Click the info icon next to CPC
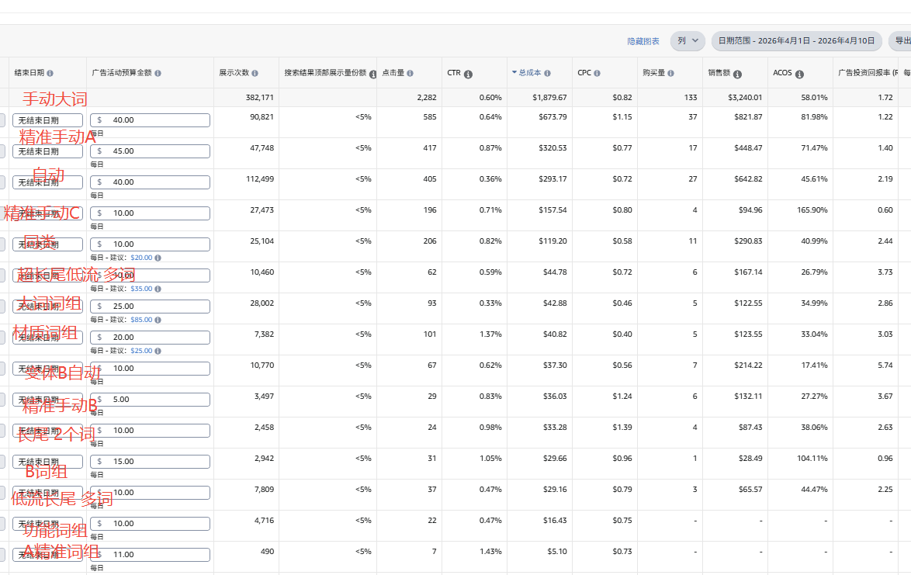This screenshot has width=911, height=575. click(598, 73)
